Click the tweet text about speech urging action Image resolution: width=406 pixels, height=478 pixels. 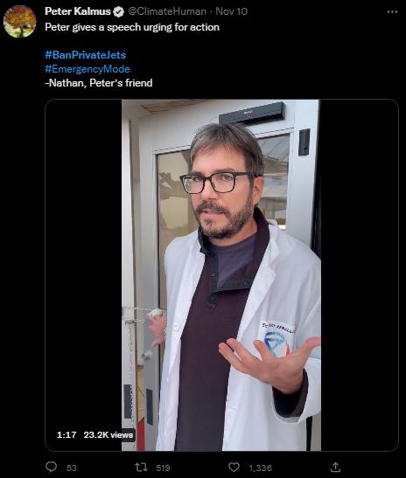coord(132,27)
